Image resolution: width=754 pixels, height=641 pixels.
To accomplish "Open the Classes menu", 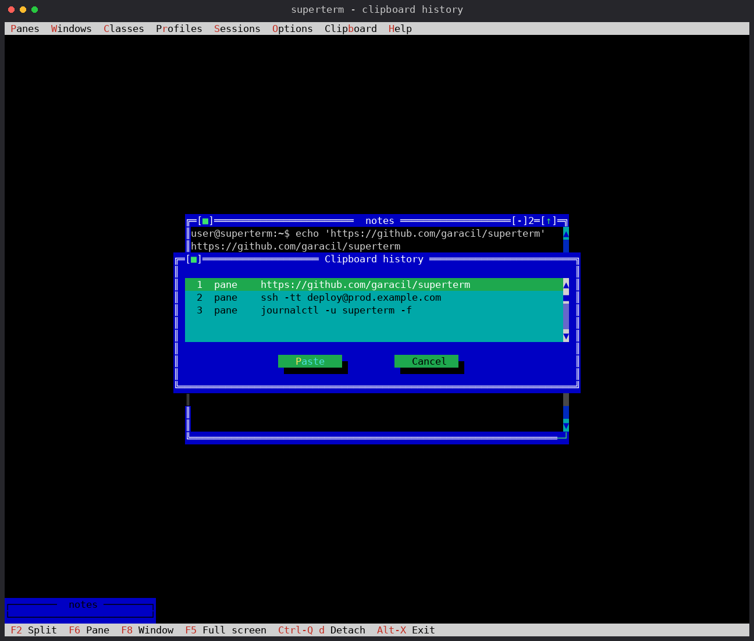I will pos(124,29).
